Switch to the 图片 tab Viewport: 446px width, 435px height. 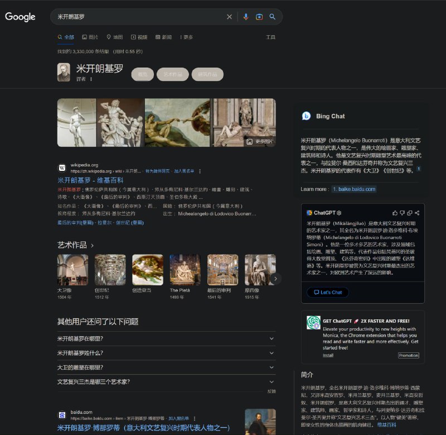[x=90, y=37]
